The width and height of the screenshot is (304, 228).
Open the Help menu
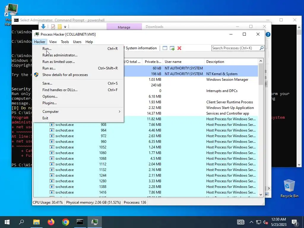click(x=89, y=42)
